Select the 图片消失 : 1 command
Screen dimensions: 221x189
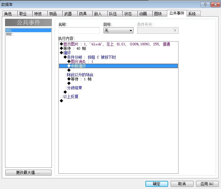tap(118, 62)
